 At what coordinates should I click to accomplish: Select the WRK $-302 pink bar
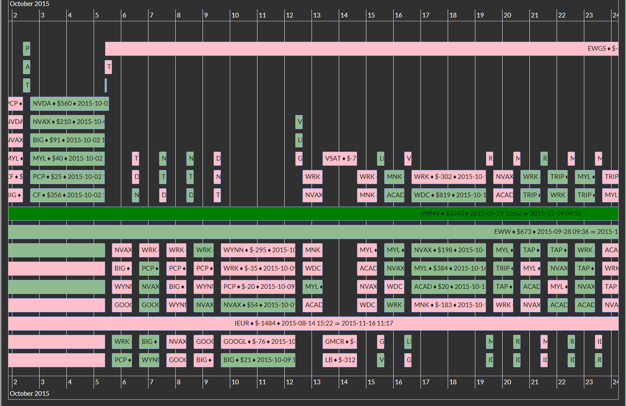tap(449, 177)
